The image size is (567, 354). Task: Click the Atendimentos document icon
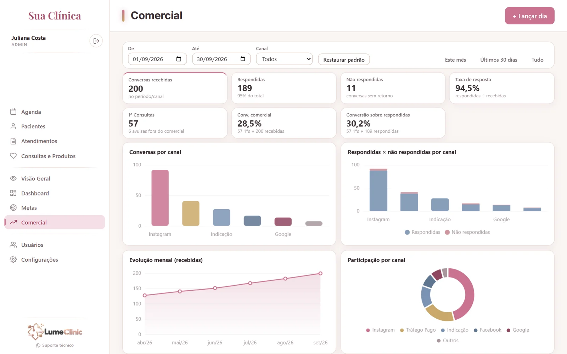pyautogui.click(x=13, y=141)
